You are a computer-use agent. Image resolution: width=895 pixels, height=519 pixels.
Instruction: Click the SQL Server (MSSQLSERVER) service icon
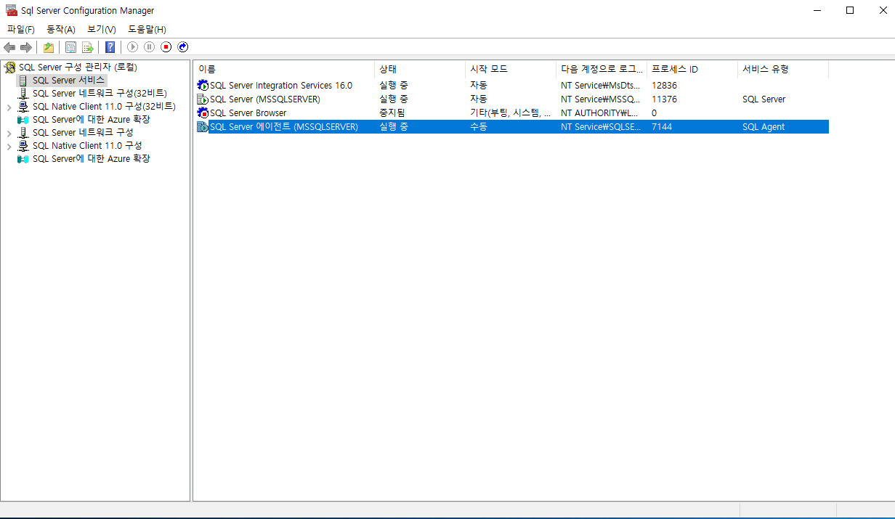tap(203, 99)
